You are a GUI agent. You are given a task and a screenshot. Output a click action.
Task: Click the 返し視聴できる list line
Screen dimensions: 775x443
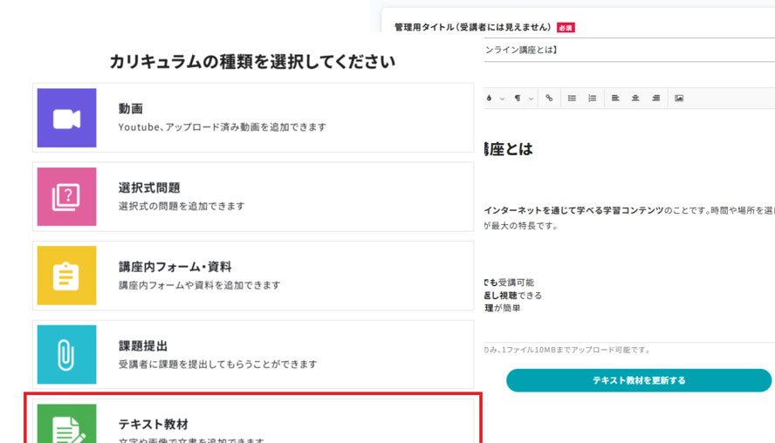point(513,296)
